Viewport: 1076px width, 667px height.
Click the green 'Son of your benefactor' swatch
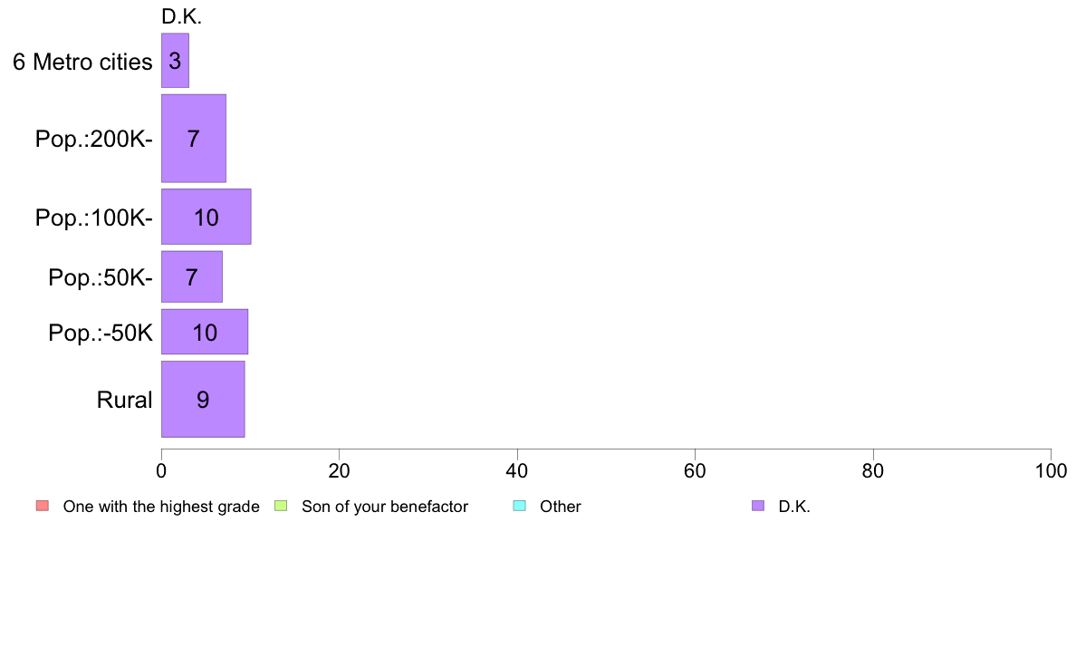tap(281, 507)
